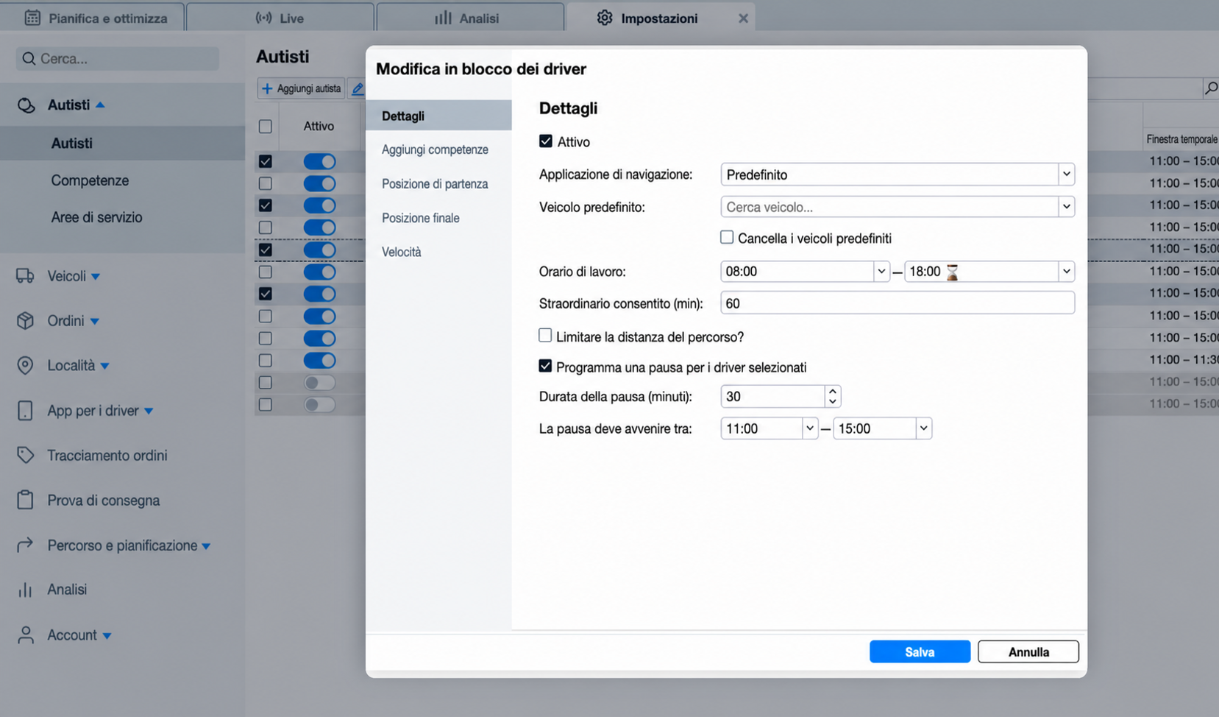Open Aree di servizio in sidebar
Screen dimensions: 1219x717
pyautogui.click(x=96, y=217)
